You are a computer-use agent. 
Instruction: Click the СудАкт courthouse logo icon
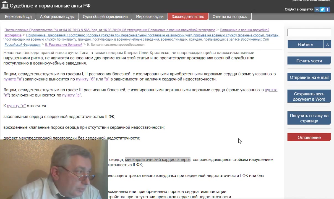[x=5, y=6]
